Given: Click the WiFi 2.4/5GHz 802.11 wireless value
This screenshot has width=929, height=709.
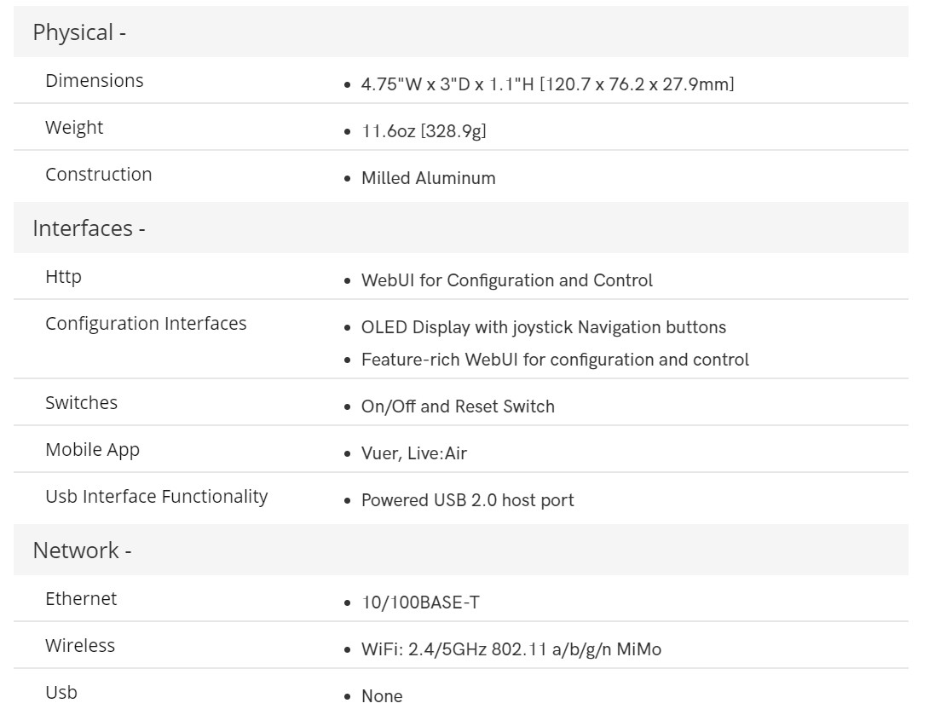Looking at the screenshot, I should coord(511,649).
